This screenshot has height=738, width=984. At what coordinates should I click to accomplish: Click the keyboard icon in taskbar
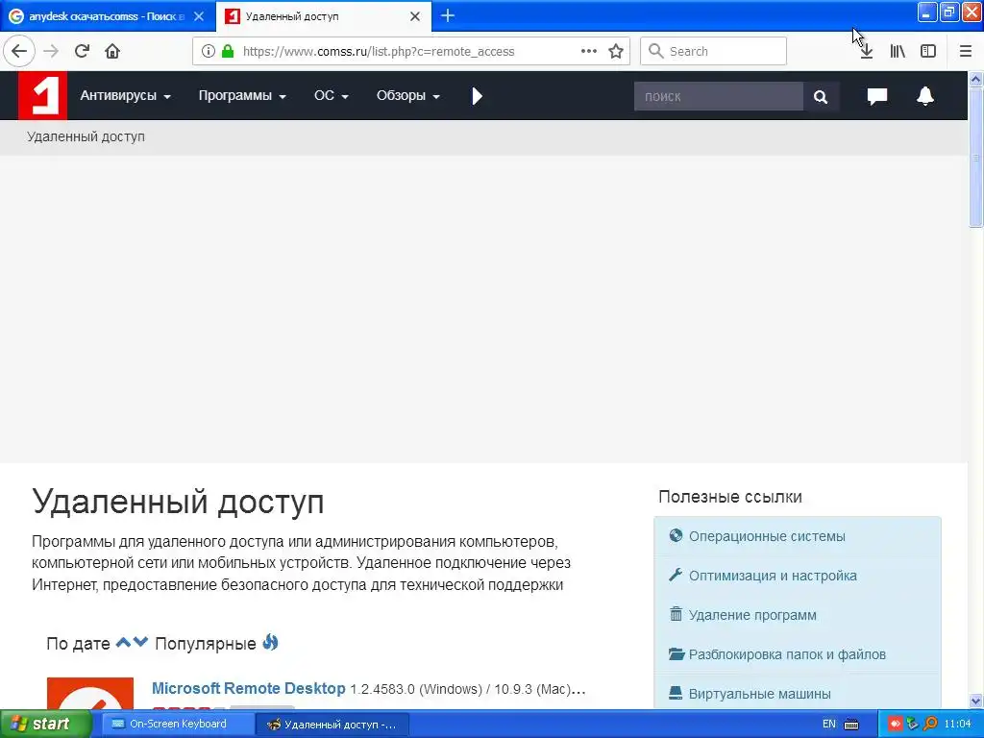pos(851,725)
